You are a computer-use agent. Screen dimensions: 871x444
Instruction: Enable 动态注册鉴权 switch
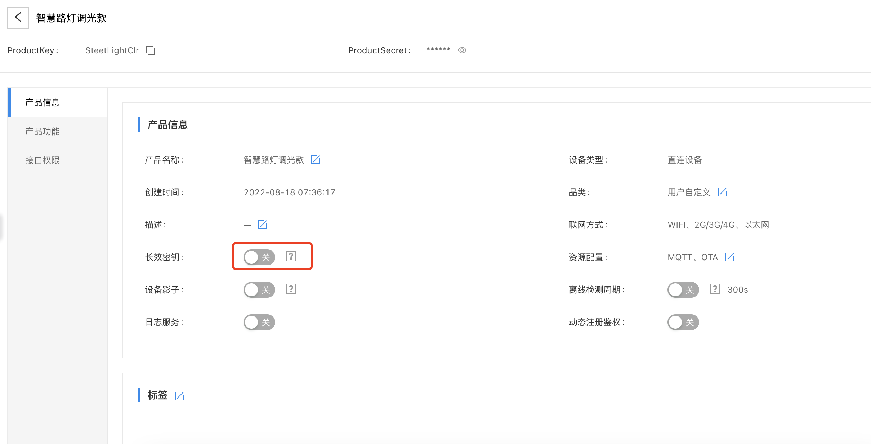point(683,322)
